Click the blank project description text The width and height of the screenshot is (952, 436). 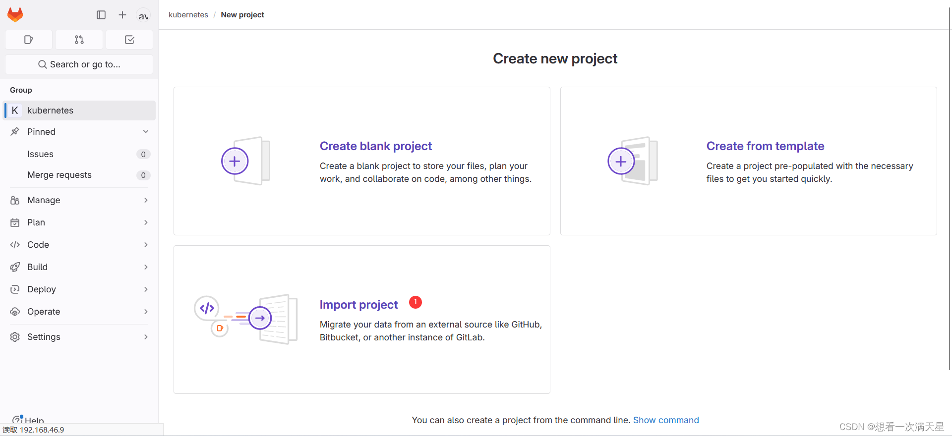point(425,172)
